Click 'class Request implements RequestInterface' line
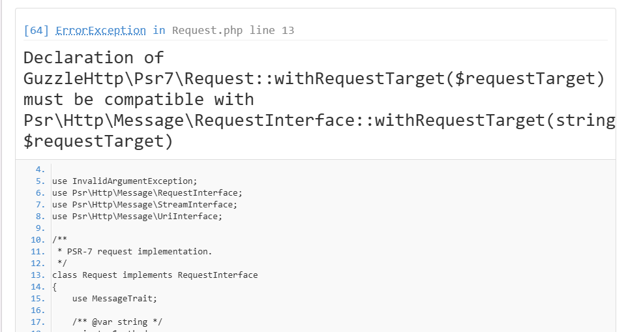The image size is (626, 332). [x=155, y=275]
